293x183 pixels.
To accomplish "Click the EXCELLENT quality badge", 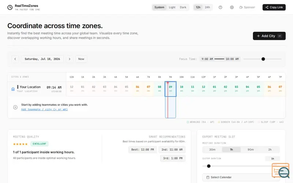I will tap(40, 144).
